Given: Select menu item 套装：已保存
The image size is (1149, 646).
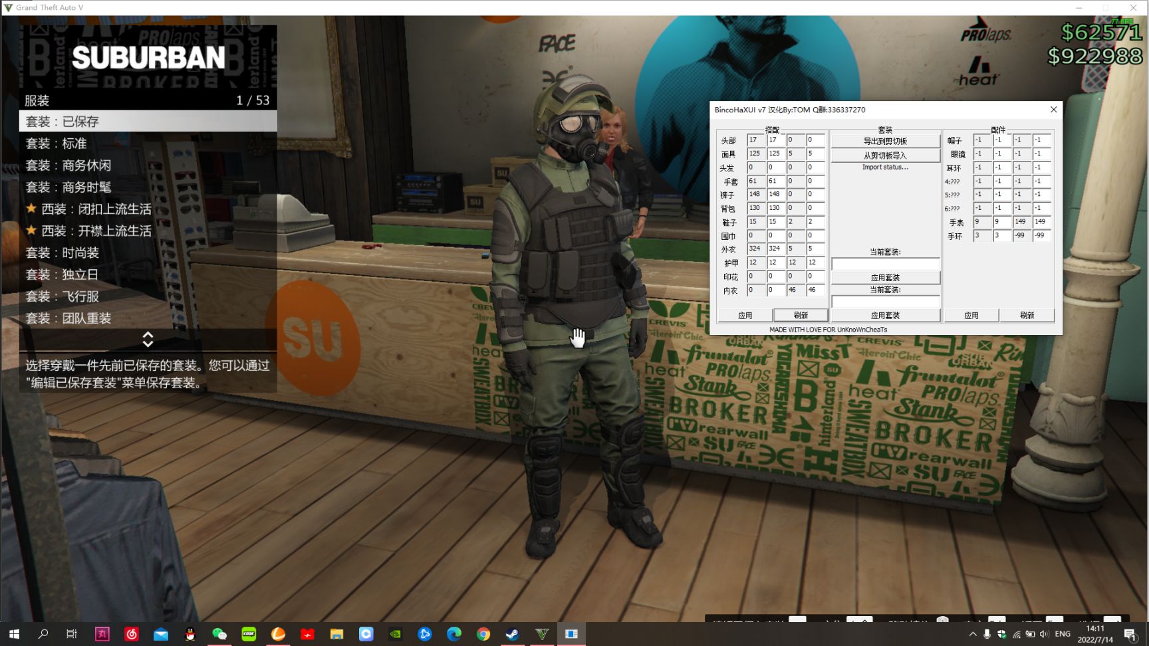Looking at the screenshot, I should (148, 121).
